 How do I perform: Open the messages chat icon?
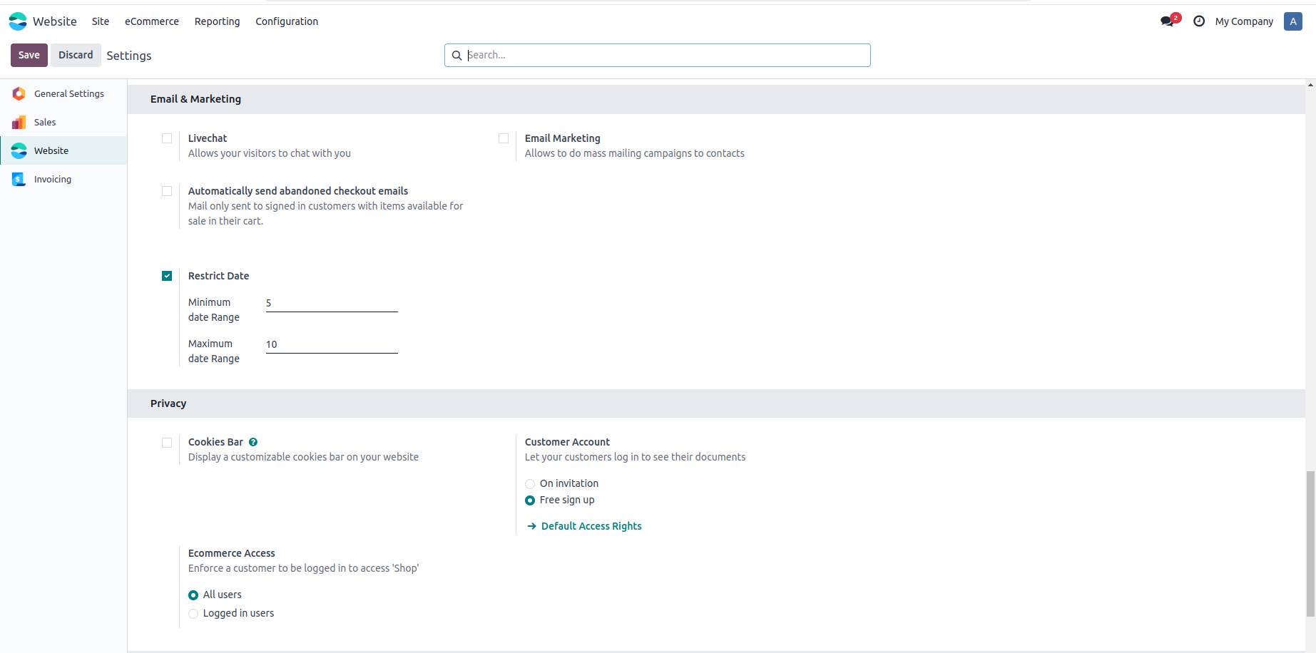pyautogui.click(x=1168, y=21)
